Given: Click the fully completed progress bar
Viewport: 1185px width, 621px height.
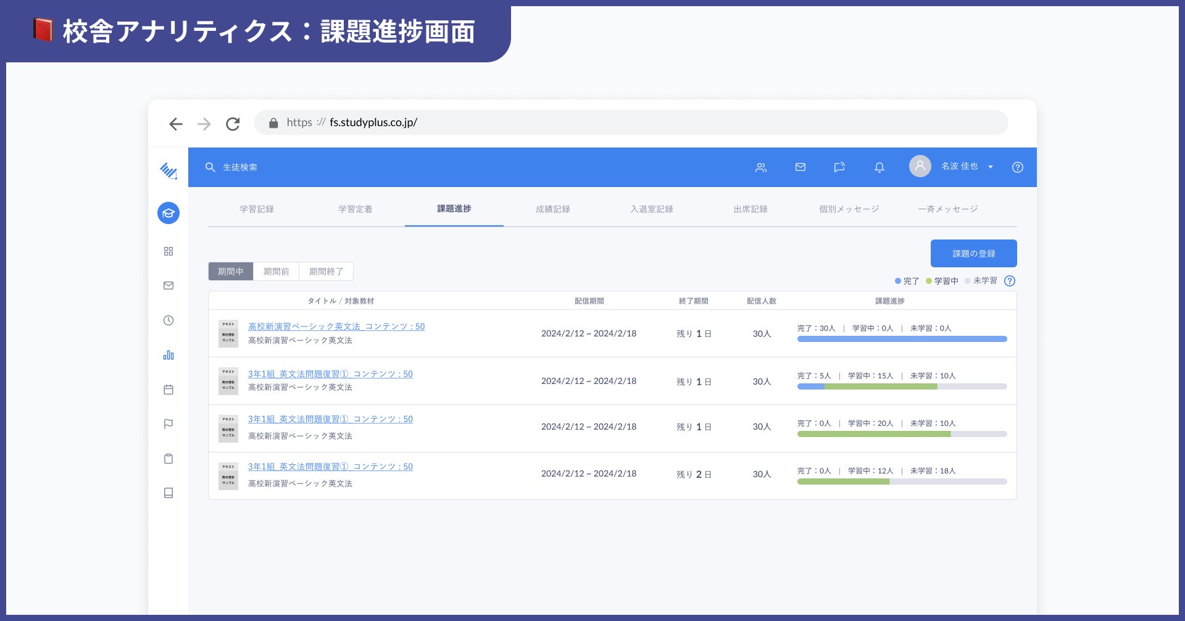Looking at the screenshot, I should [902, 339].
